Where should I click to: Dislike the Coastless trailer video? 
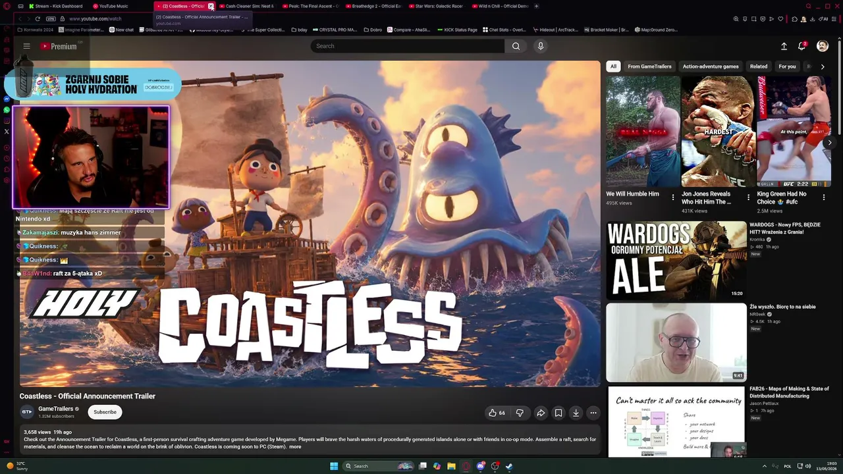[520, 413]
